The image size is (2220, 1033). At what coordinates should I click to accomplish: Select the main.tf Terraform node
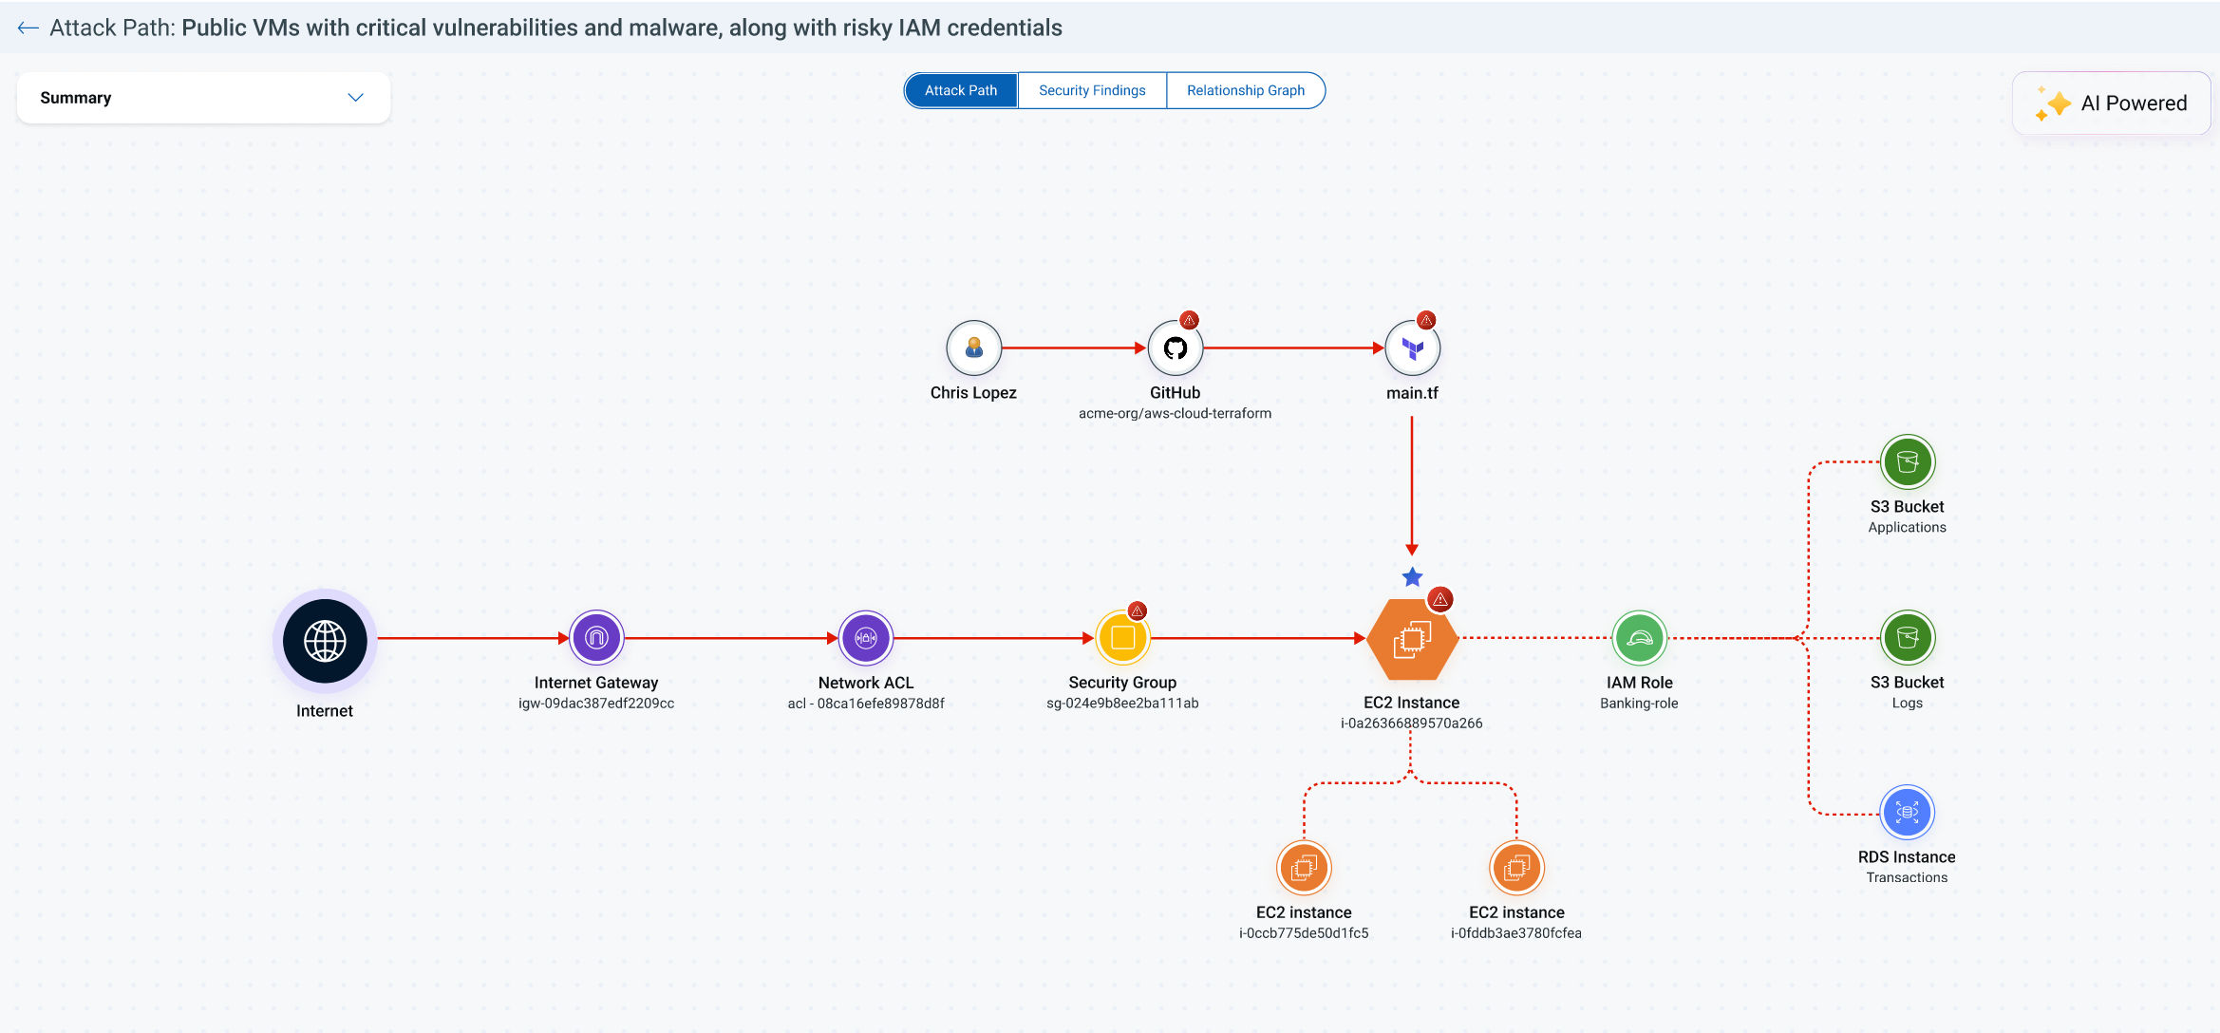[1412, 348]
